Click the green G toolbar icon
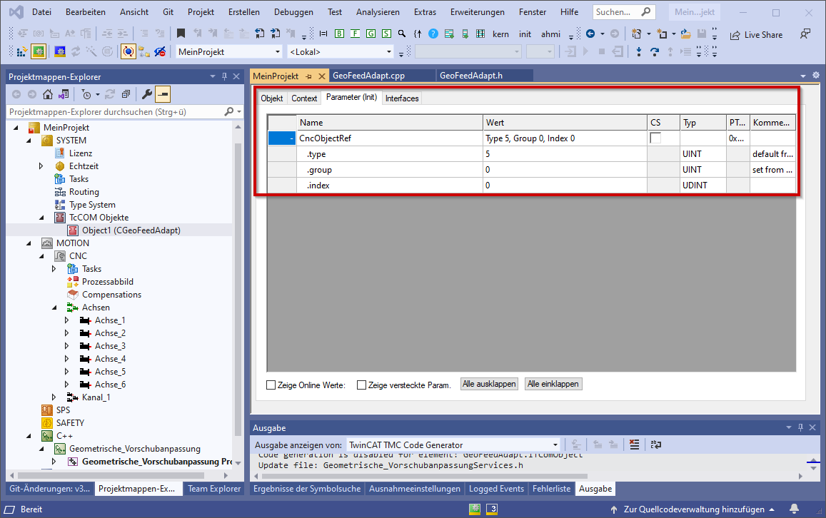 (371, 34)
